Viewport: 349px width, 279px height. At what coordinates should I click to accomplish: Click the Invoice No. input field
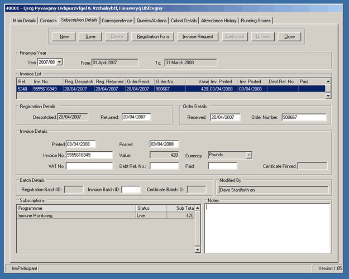(x=89, y=155)
